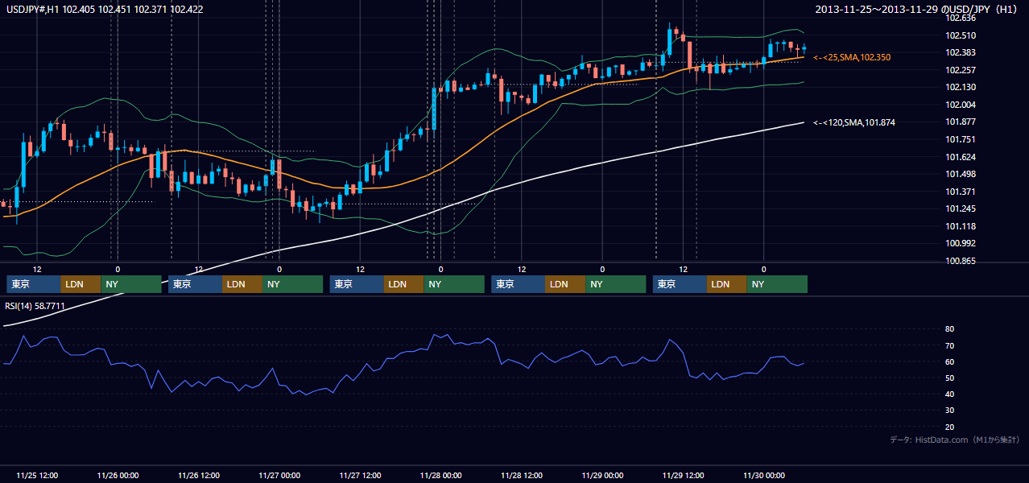Click the 11/28 00:00 date label
Viewport: 1029px width, 483px height.
pos(440,475)
